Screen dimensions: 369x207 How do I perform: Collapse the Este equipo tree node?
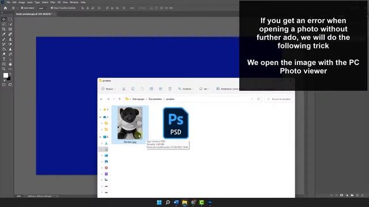[x=100, y=137]
